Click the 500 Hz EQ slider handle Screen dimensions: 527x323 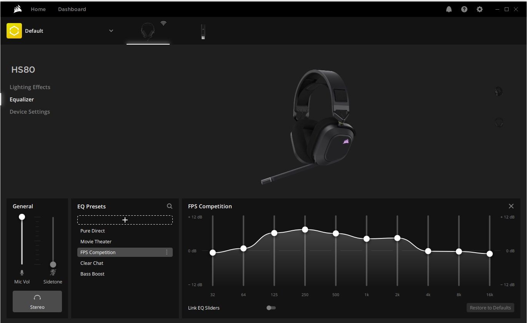336,233
